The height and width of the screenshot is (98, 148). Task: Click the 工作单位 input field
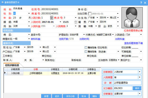(27, 56)
